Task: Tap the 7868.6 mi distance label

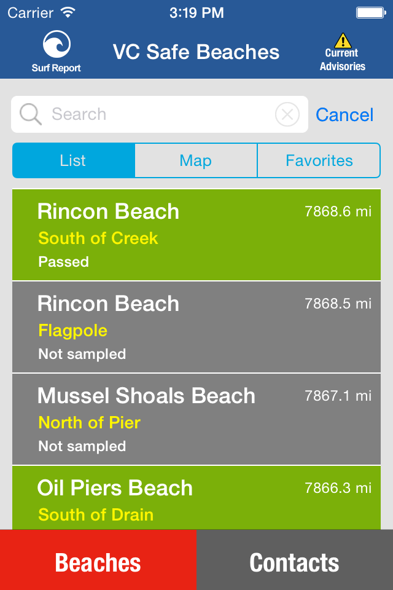Action: pos(338,211)
